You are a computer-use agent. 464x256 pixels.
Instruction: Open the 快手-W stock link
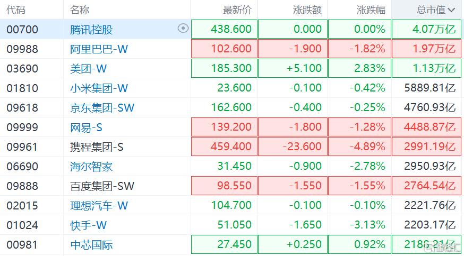tap(88, 225)
